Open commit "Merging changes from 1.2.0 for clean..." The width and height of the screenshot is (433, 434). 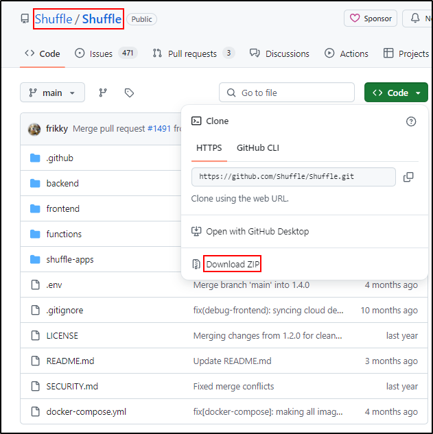pos(268,336)
